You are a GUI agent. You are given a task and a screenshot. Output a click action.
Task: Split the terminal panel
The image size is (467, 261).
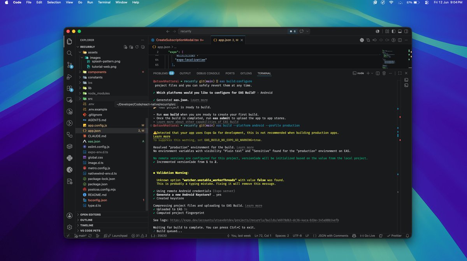378,73
